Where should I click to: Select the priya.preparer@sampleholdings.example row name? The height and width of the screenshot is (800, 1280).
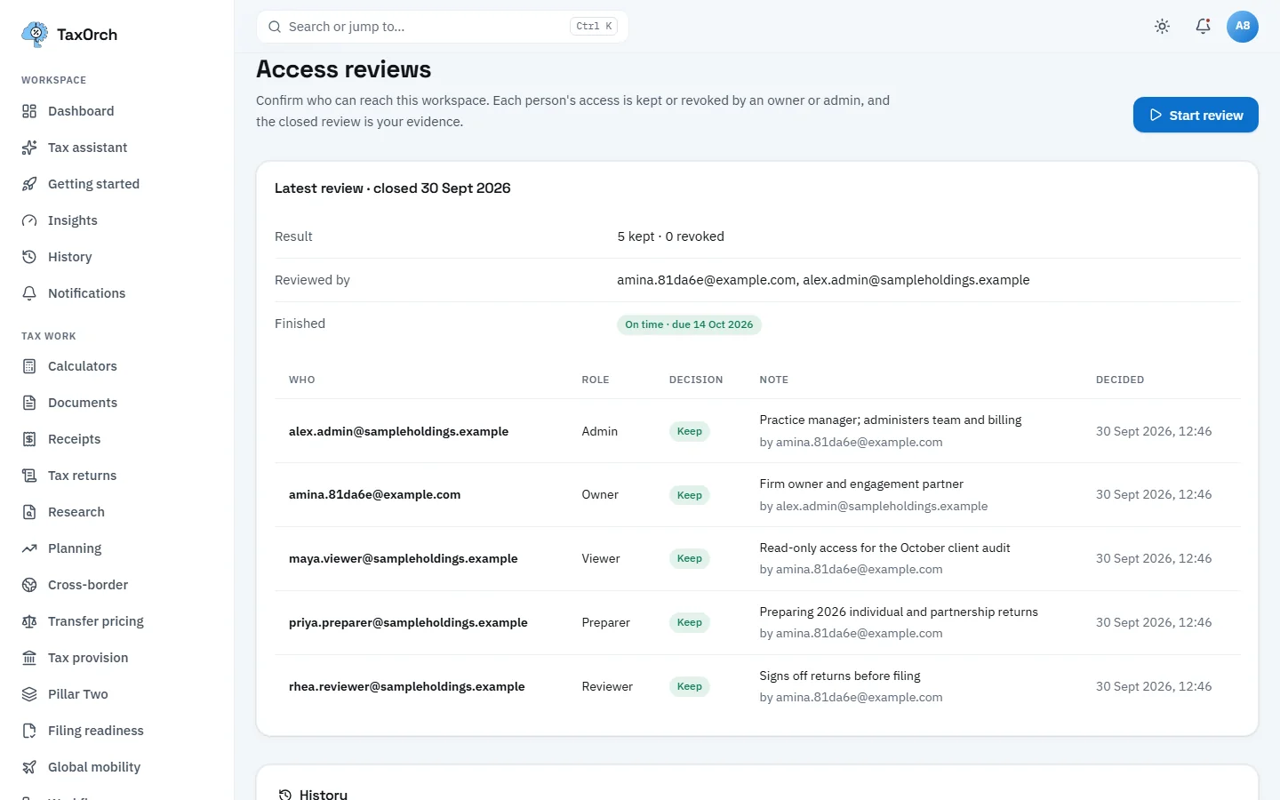[408, 623]
